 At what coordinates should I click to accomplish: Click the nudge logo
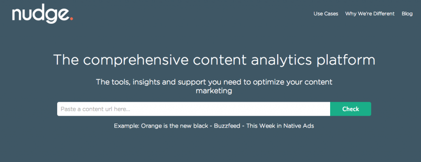click(42, 15)
